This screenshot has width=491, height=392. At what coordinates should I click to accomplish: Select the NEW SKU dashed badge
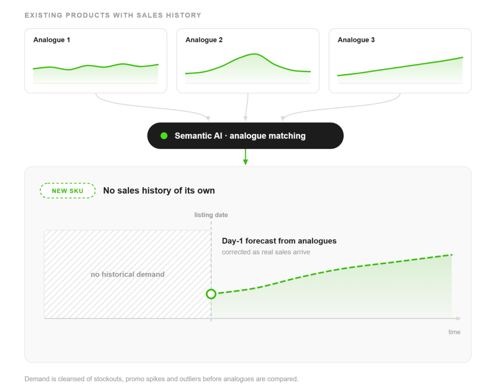coord(68,190)
